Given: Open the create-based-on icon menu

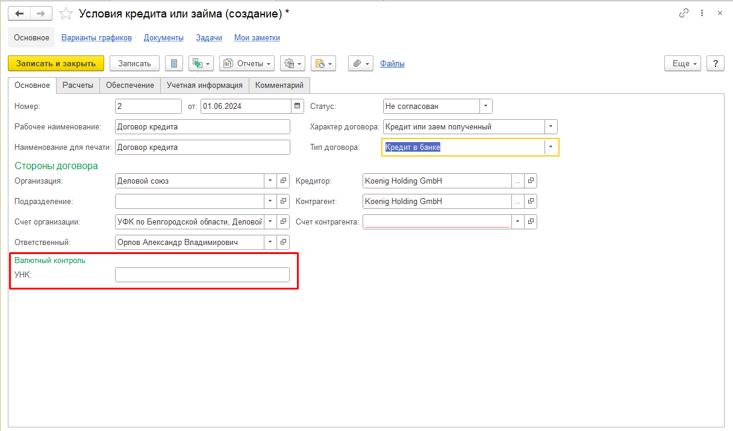Looking at the screenshot, I should [x=201, y=63].
